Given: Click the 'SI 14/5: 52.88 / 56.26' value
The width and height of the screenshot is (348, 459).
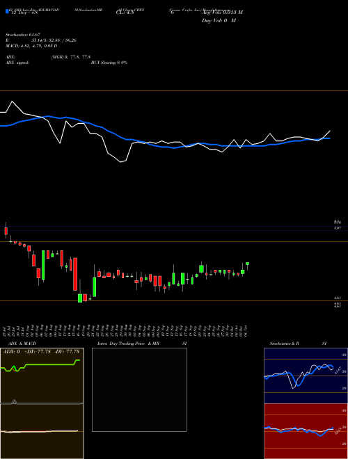Looking at the screenshot, I should point(54,40).
